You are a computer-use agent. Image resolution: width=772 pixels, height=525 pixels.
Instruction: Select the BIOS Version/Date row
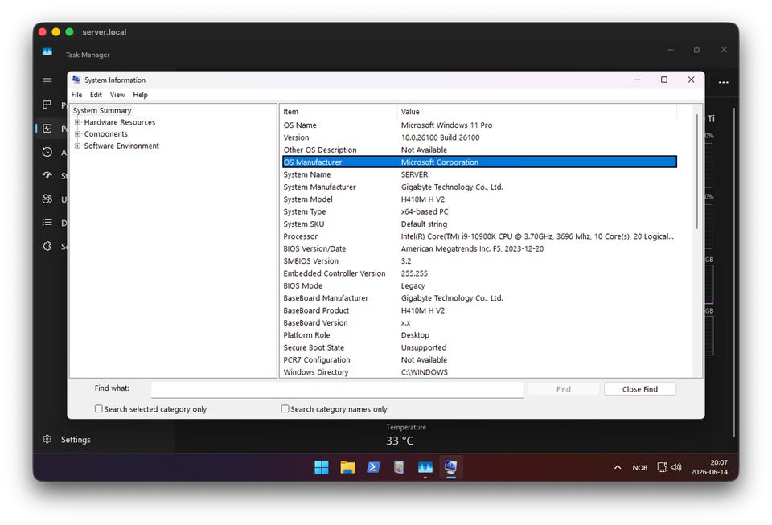[479, 248]
